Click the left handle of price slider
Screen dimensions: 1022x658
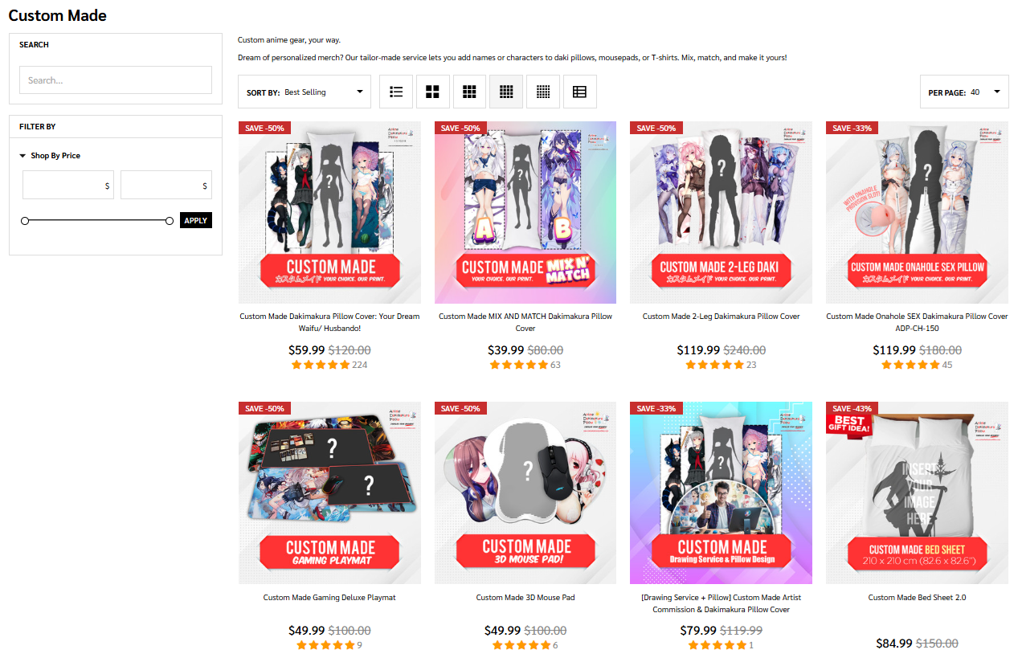coord(25,220)
